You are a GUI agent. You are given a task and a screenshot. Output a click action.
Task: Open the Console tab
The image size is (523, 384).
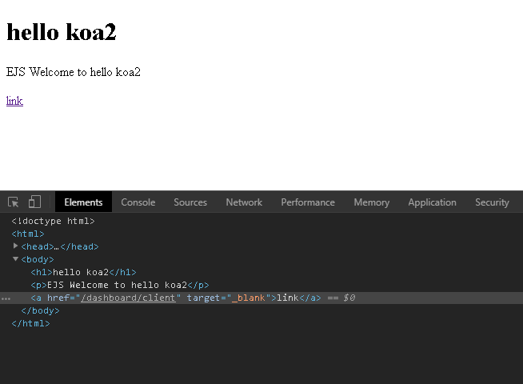pyautogui.click(x=138, y=202)
